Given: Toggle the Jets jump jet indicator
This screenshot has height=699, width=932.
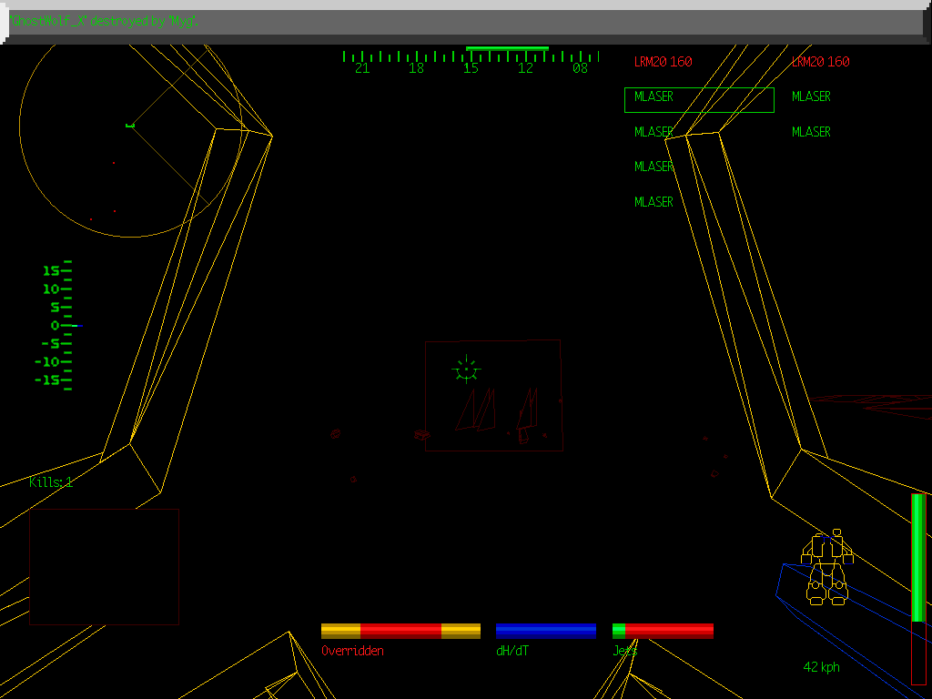Looking at the screenshot, I should pos(623,651).
